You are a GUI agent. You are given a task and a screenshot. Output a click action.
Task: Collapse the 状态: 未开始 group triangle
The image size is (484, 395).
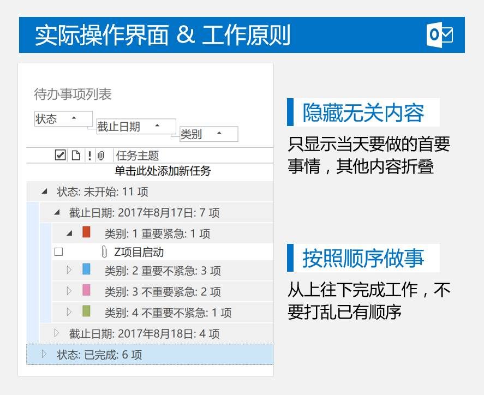click(x=44, y=191)
